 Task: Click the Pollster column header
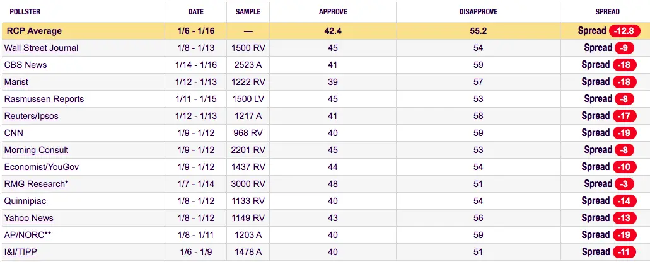click(25, 12)
